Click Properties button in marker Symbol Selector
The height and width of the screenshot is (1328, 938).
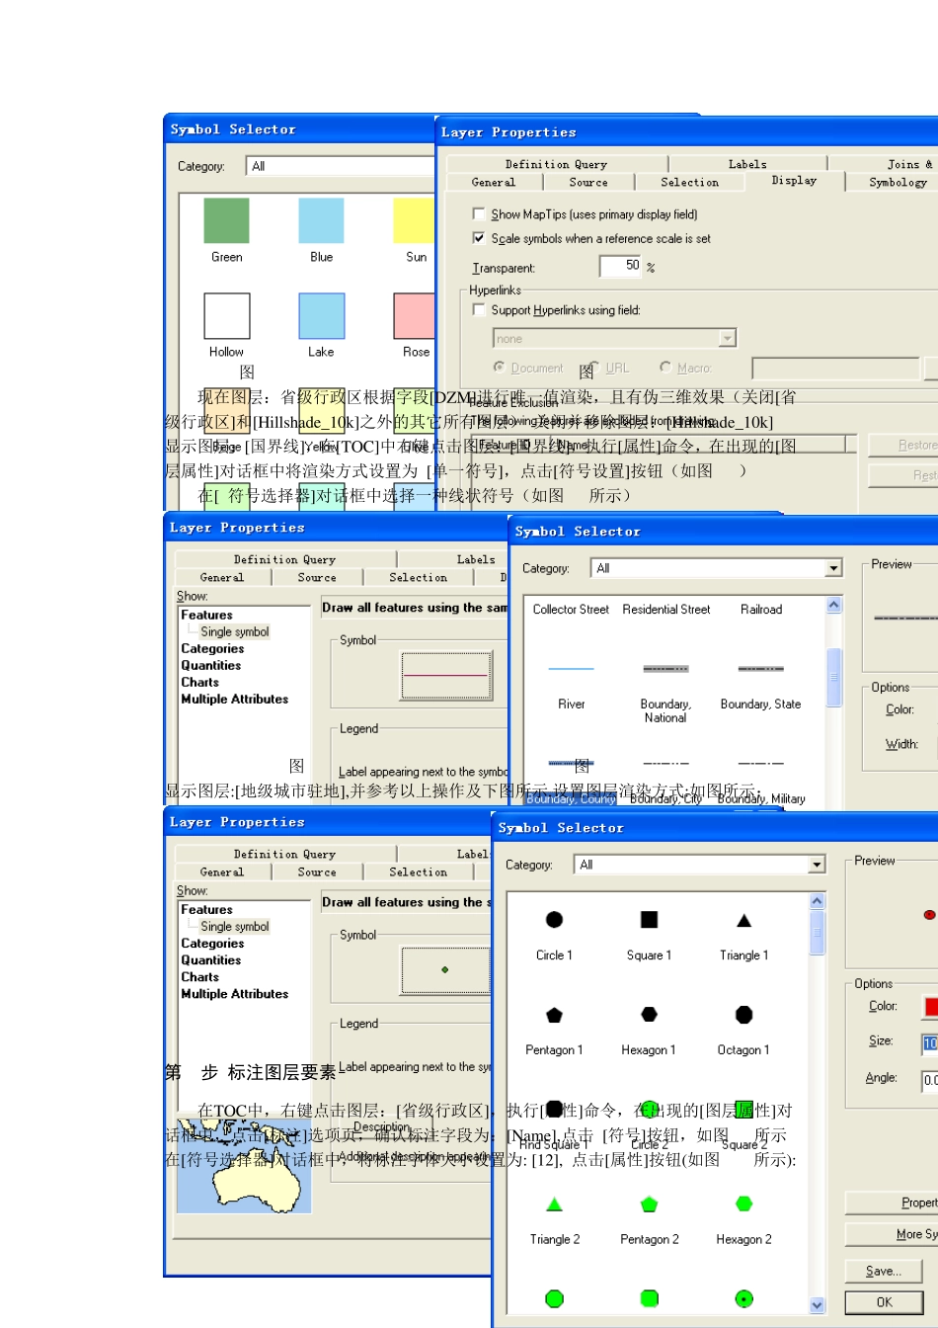tap(893, 1203)
